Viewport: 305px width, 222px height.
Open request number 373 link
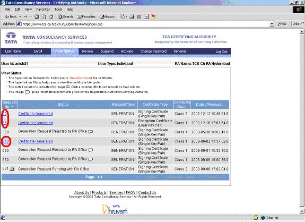point(6,141)
